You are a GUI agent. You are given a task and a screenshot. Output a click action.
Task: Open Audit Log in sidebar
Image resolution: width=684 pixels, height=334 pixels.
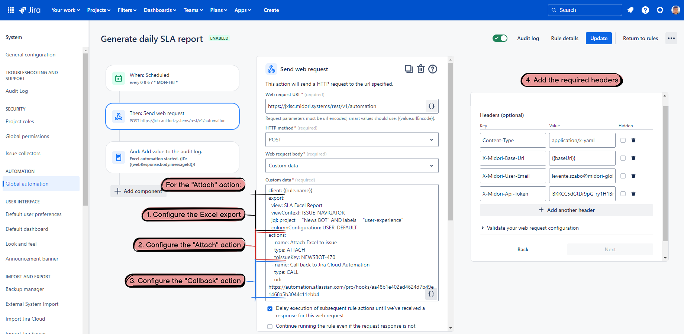pyautogui.click(x=17, y=91)
